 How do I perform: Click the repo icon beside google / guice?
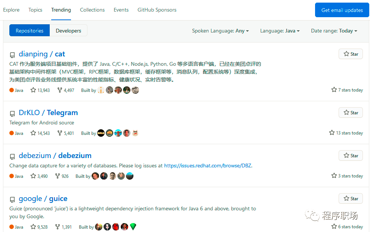click(x=12, y=200)
